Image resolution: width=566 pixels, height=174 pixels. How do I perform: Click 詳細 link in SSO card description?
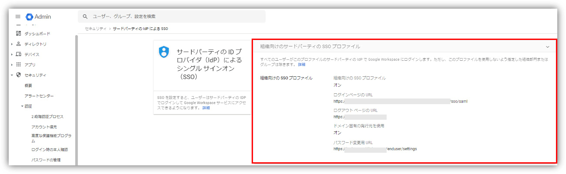tap(206, 108)
